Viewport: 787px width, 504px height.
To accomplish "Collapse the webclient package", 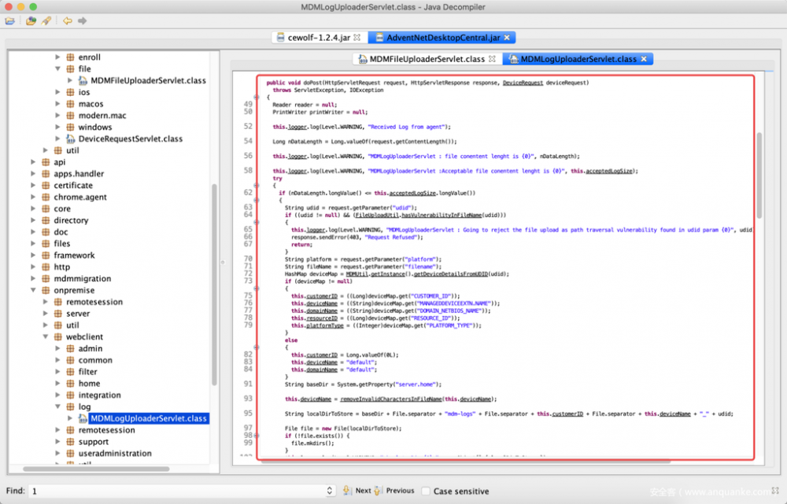I will click(x=45, y=337).
